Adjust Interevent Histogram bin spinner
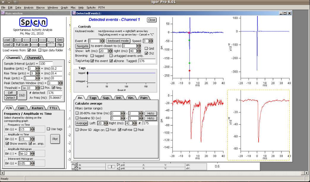Image resolution: width=310 pixels, height=182 pixels. tap(33, 163)
